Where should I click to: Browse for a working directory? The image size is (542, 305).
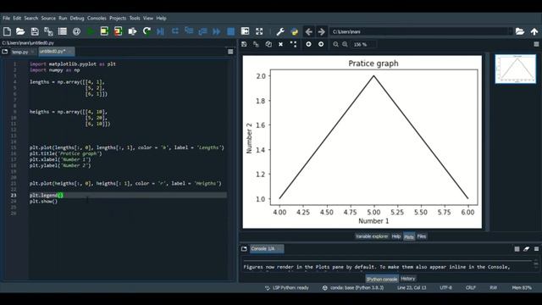[x=520, y=31]
